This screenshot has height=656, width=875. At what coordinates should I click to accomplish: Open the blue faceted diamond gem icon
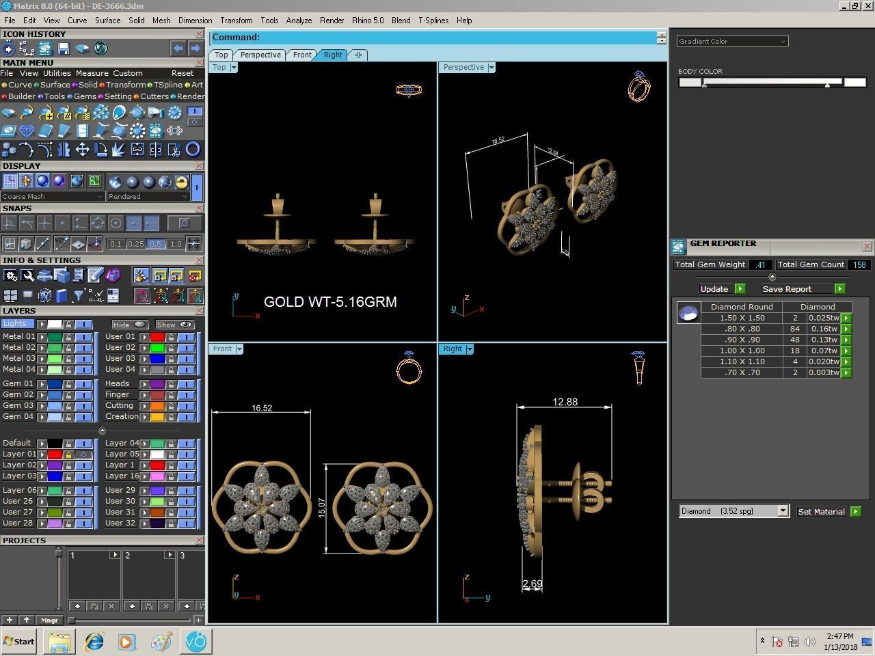pos(27,131)
